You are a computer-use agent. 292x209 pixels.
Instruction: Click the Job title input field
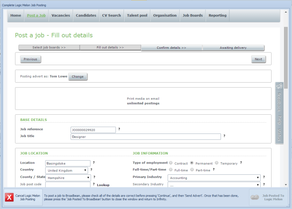(x=145, y=136)
